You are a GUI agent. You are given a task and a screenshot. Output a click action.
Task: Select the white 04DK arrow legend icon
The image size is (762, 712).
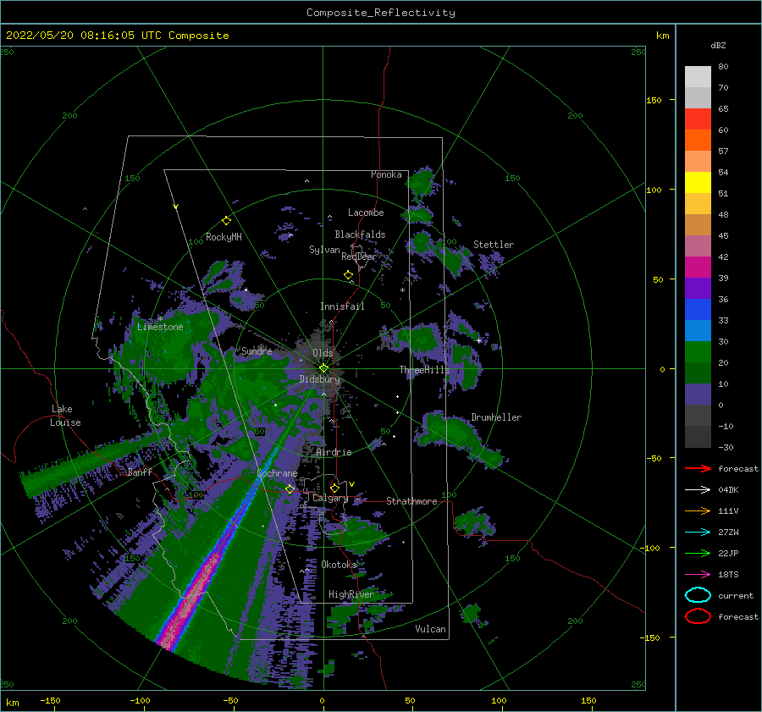click(698, 489)
